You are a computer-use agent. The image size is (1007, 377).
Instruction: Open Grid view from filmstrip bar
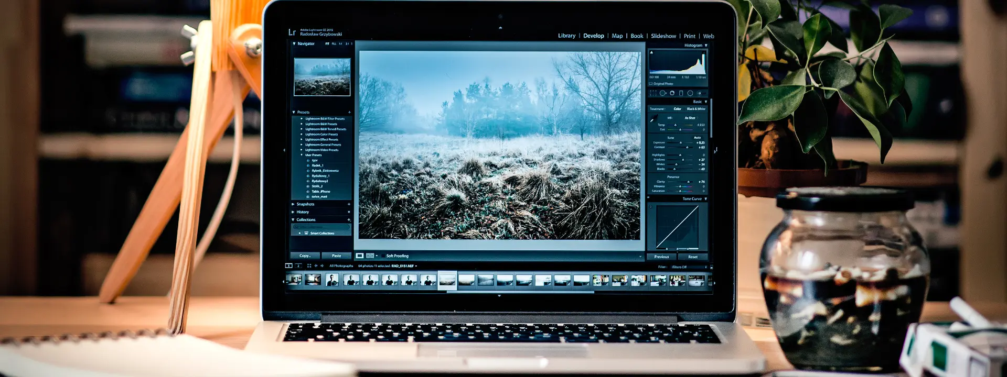click(309, 266)
